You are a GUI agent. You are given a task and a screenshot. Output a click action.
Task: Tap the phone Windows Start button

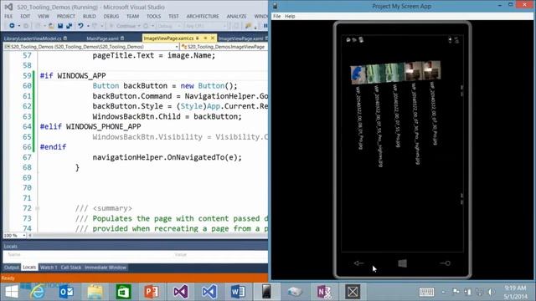click(402, 263)
